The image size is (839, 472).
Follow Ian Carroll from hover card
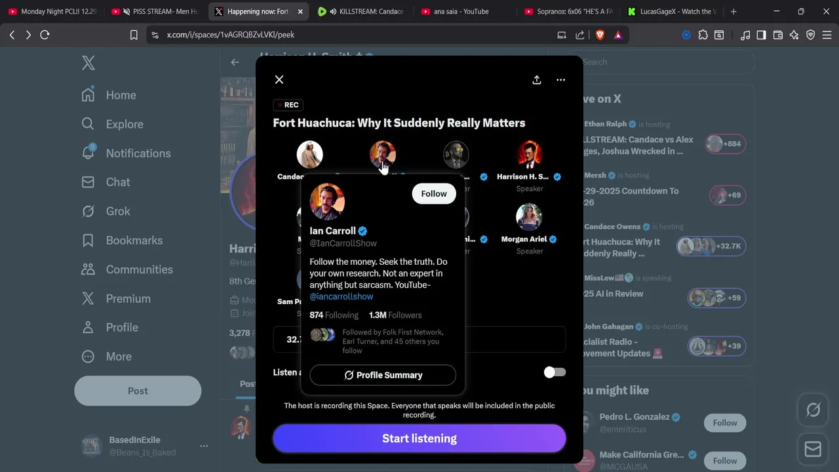[434, 194]
